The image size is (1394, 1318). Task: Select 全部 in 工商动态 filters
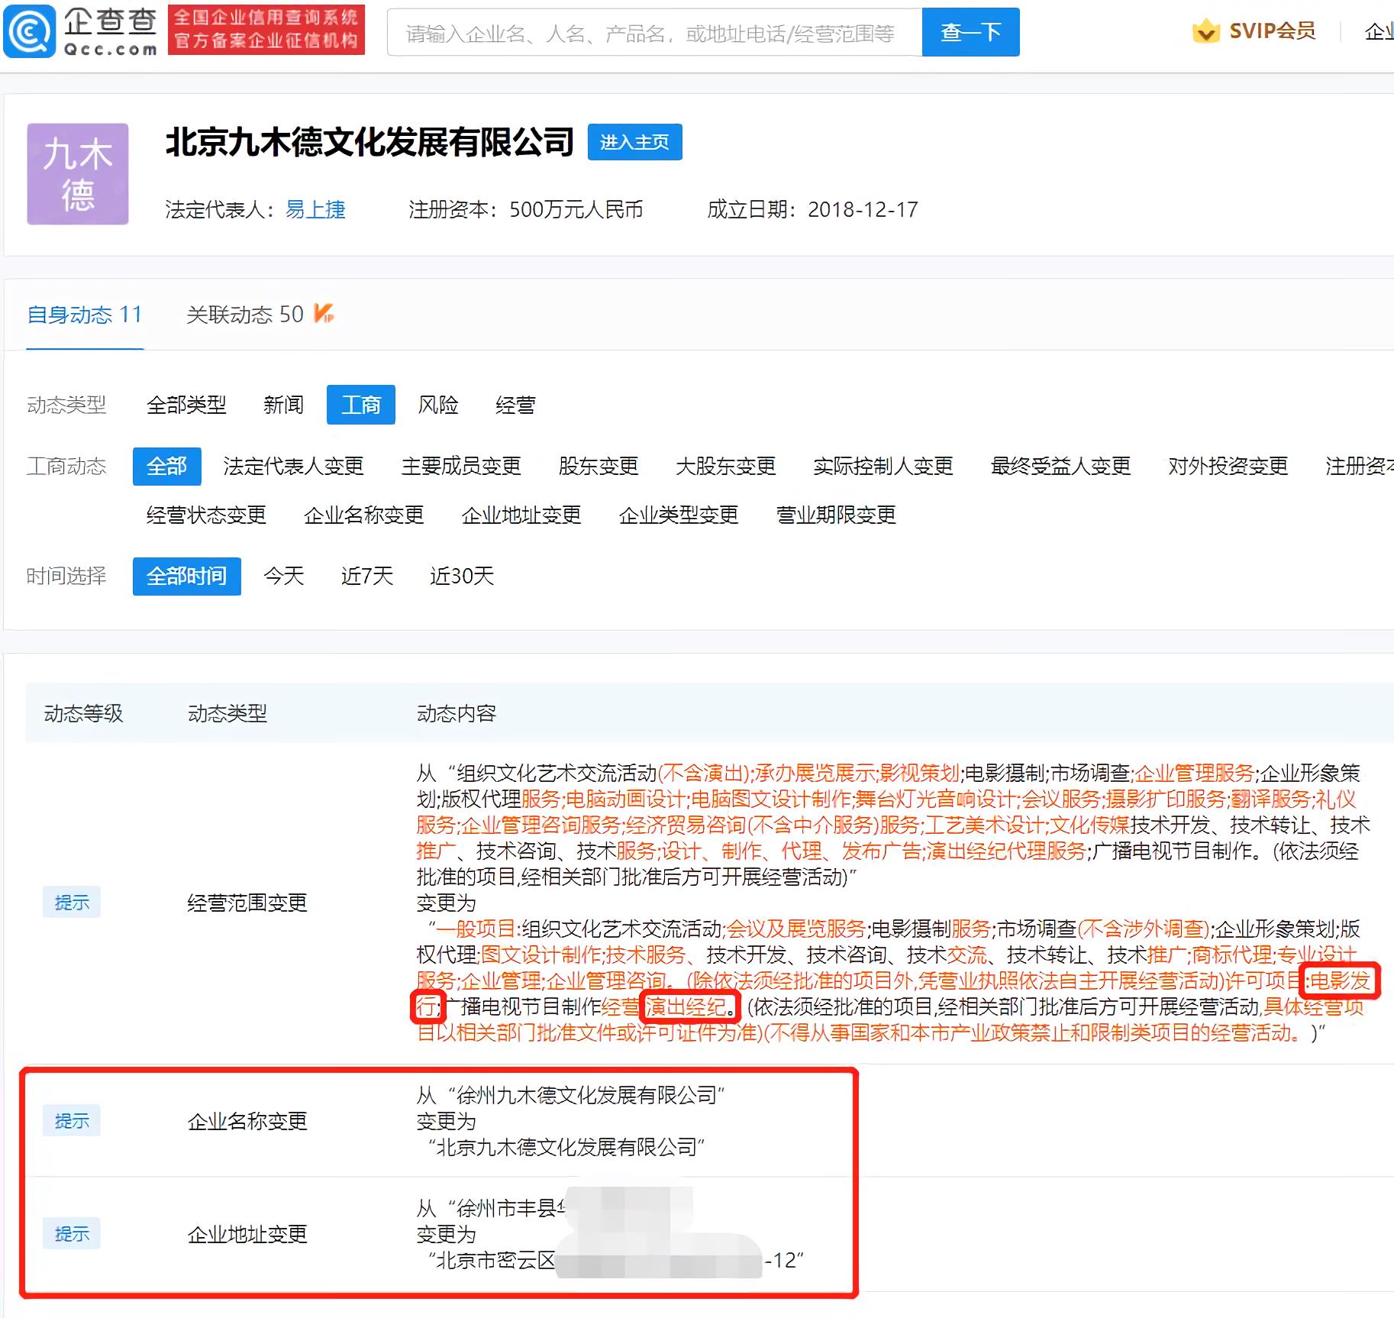167,467
